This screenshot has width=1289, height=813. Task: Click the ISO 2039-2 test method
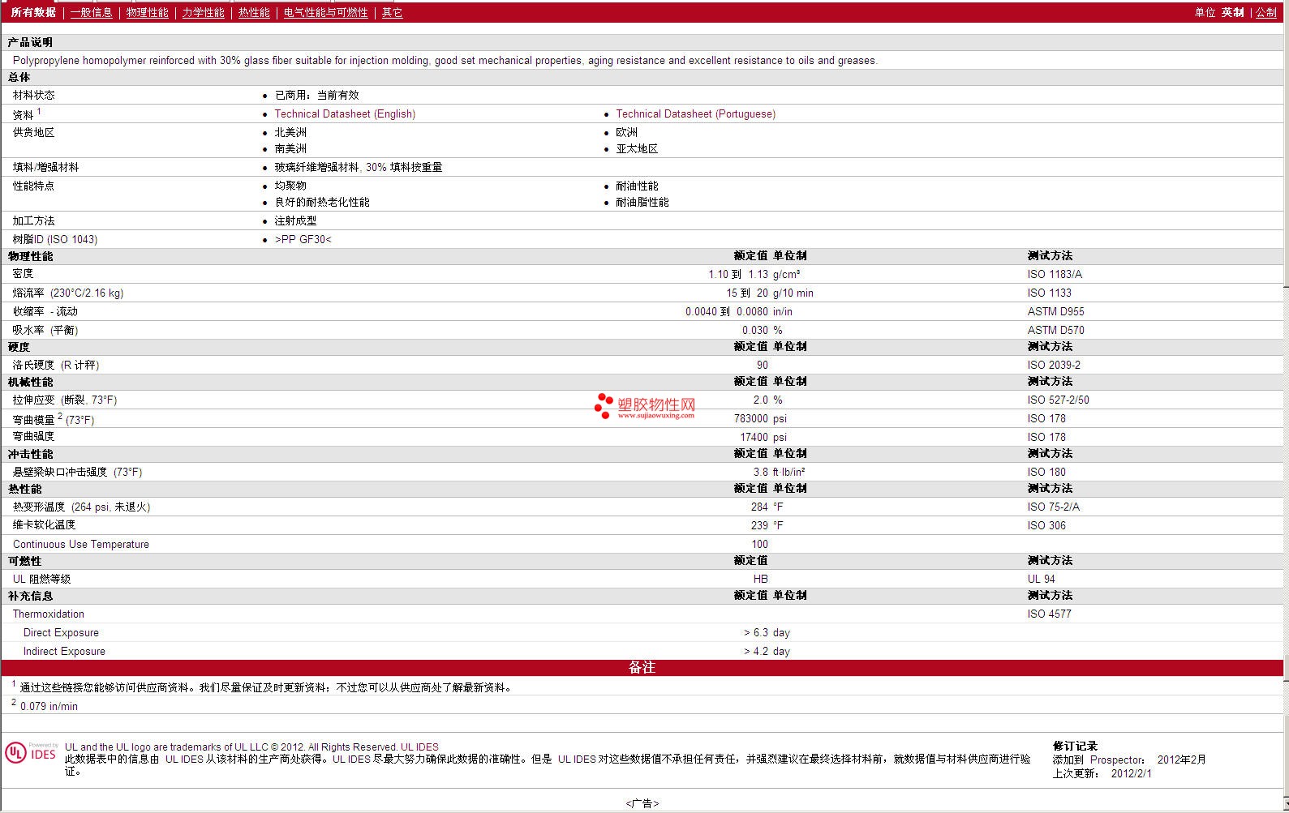[1054, 366]
